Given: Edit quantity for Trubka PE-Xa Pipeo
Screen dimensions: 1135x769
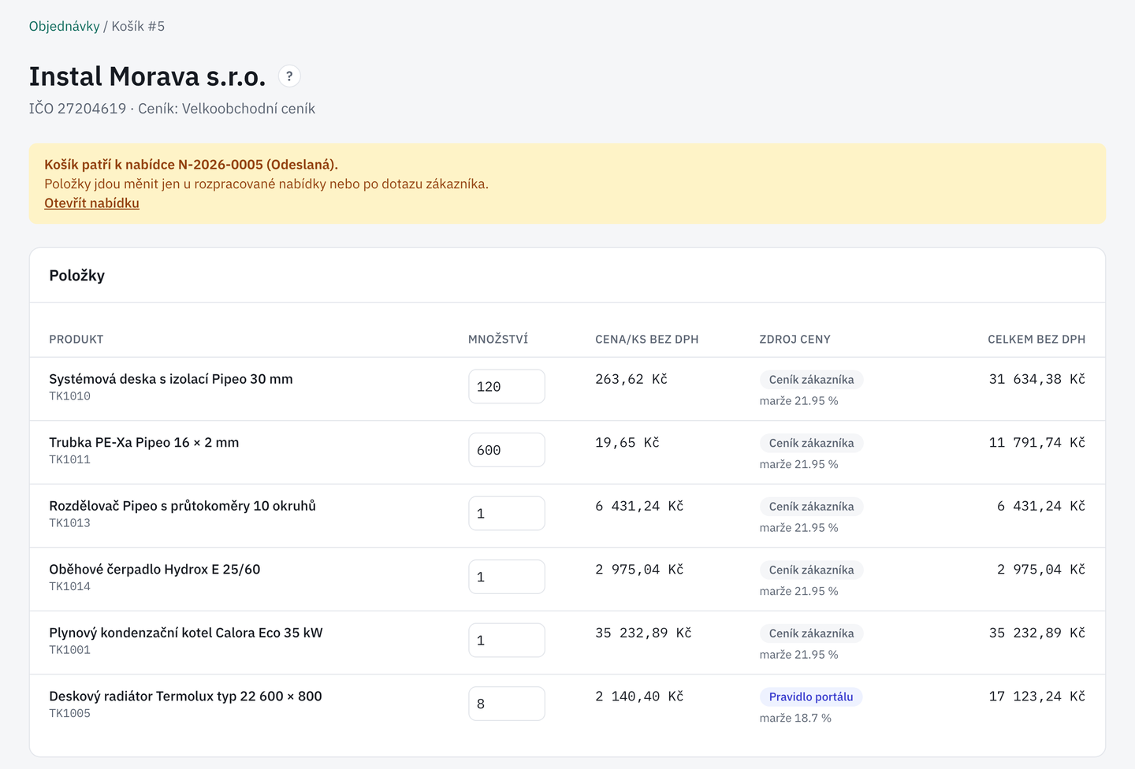Looking at the screenshot, I should (x=507, y=450).
